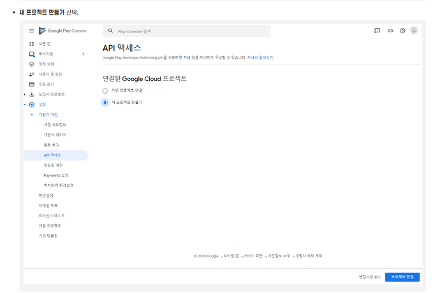Open 활동 로그 in sidebar
The height and width of the screenshot is (293, 440).
[x=52, y=145]
